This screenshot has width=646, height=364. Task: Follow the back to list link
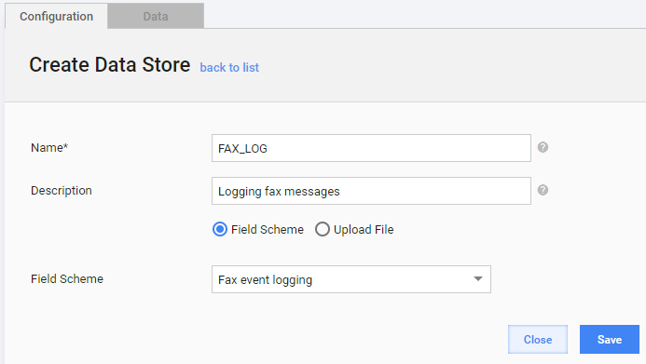[229, 67]
